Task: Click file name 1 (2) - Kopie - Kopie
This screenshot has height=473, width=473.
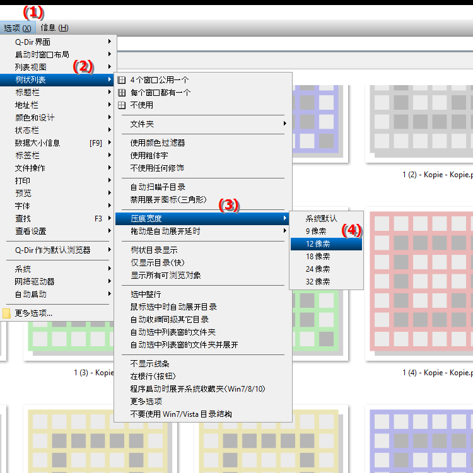Action: pos(438,175)
